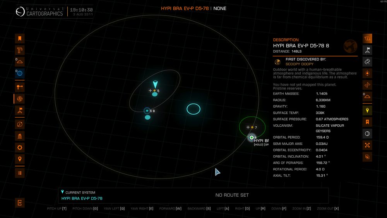Screen dimensions: 387x218
Task: Click the mound icon with a zero count in right sidebar
Action: (x=367, y=96)
